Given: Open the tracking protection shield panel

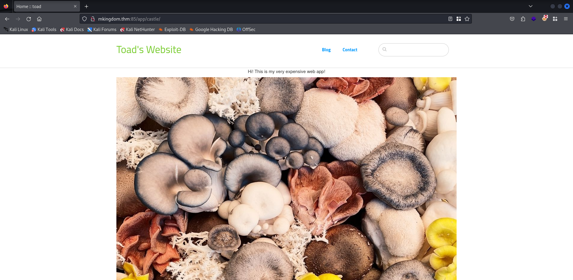Looking at the screenshot, I should coord(84,19).
